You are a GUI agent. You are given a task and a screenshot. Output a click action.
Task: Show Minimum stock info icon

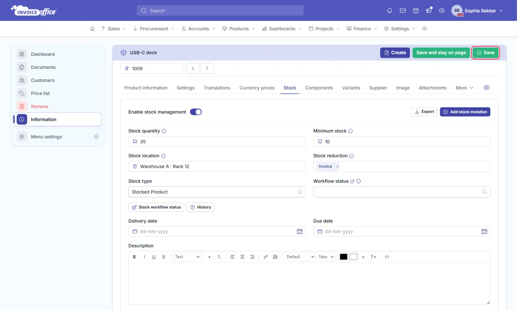click(351, 131)
